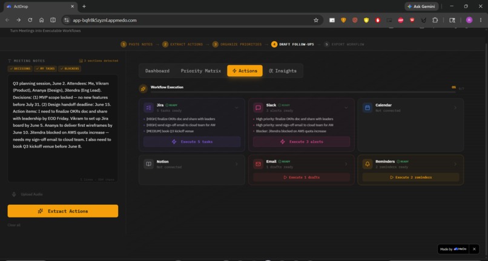Click the Clear all link
488x261 pixels.
(x=14, y=225)
